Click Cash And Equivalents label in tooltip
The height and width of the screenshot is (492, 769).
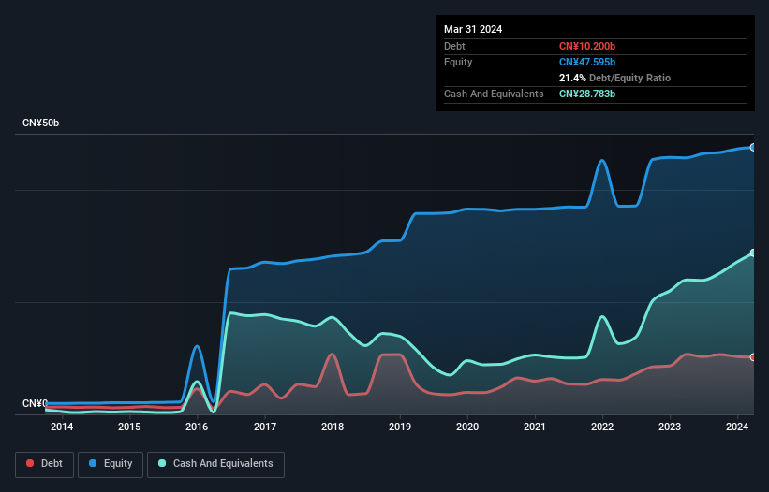coord(494,94)
